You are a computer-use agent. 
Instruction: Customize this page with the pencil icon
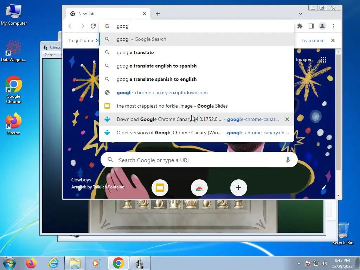[324, 188]
